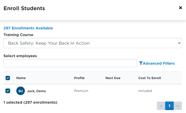The width and height of the screenshot is (186, 113).
Task: Focus the Select employees search field
Action: pos(70,63)
